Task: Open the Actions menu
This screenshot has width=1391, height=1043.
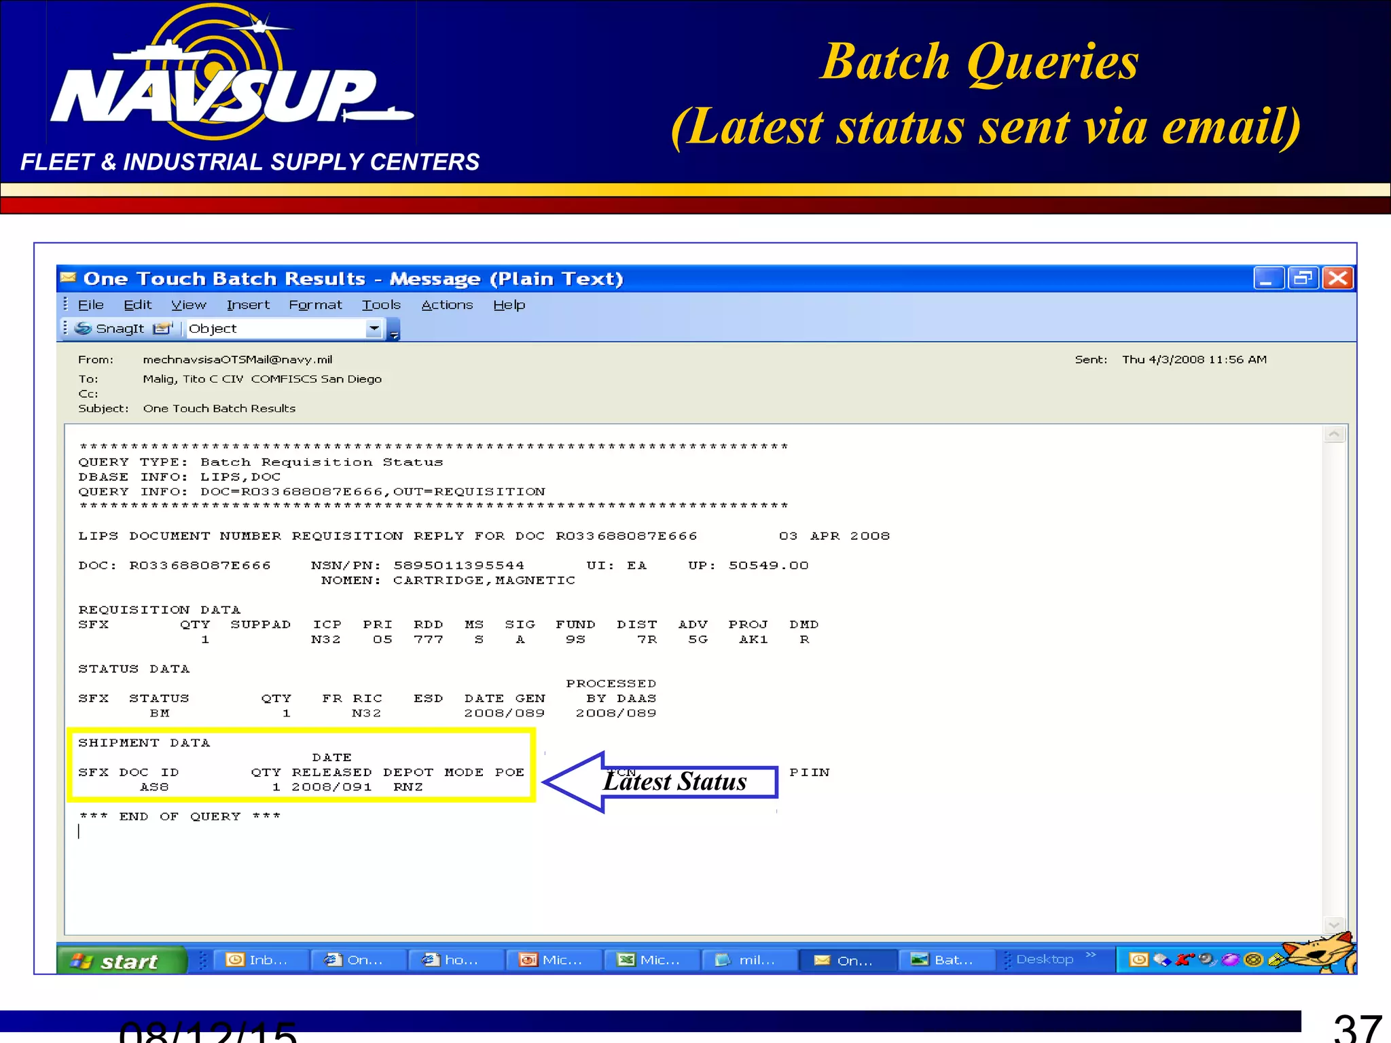Action: click(446, 305)
